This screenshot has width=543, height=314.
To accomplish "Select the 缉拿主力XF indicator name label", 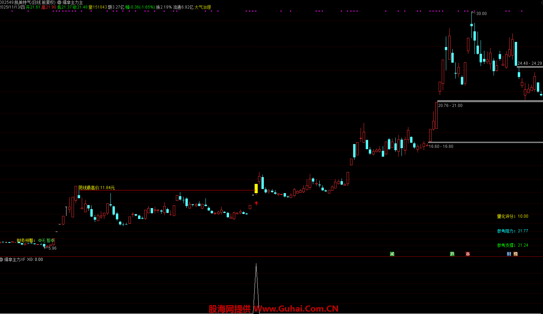I will pos(15,260).
